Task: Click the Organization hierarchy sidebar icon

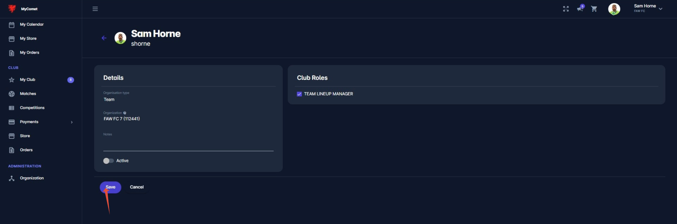Action: tap(12, 178)
